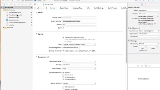Show the Code Snippet library
Image resolution: width=160 pixels, height=90 pixels.
142,66
